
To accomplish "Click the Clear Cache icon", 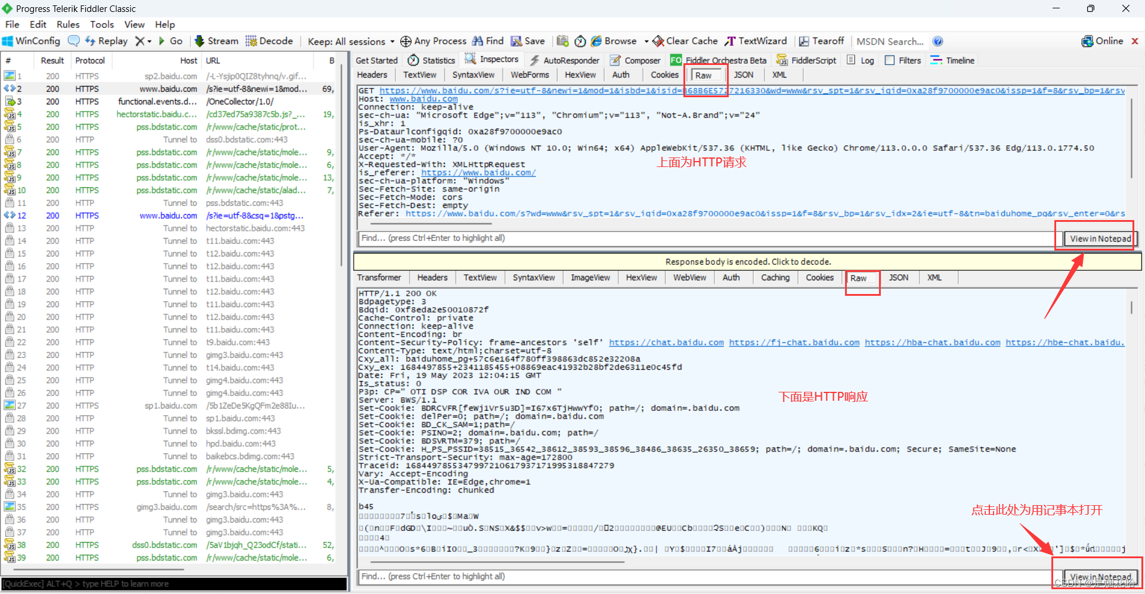I will click(658, 41).
